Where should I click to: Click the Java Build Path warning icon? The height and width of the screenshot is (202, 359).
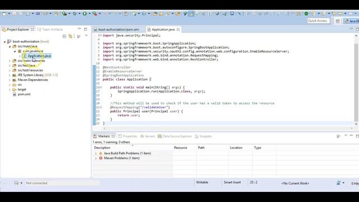(101, 153)
